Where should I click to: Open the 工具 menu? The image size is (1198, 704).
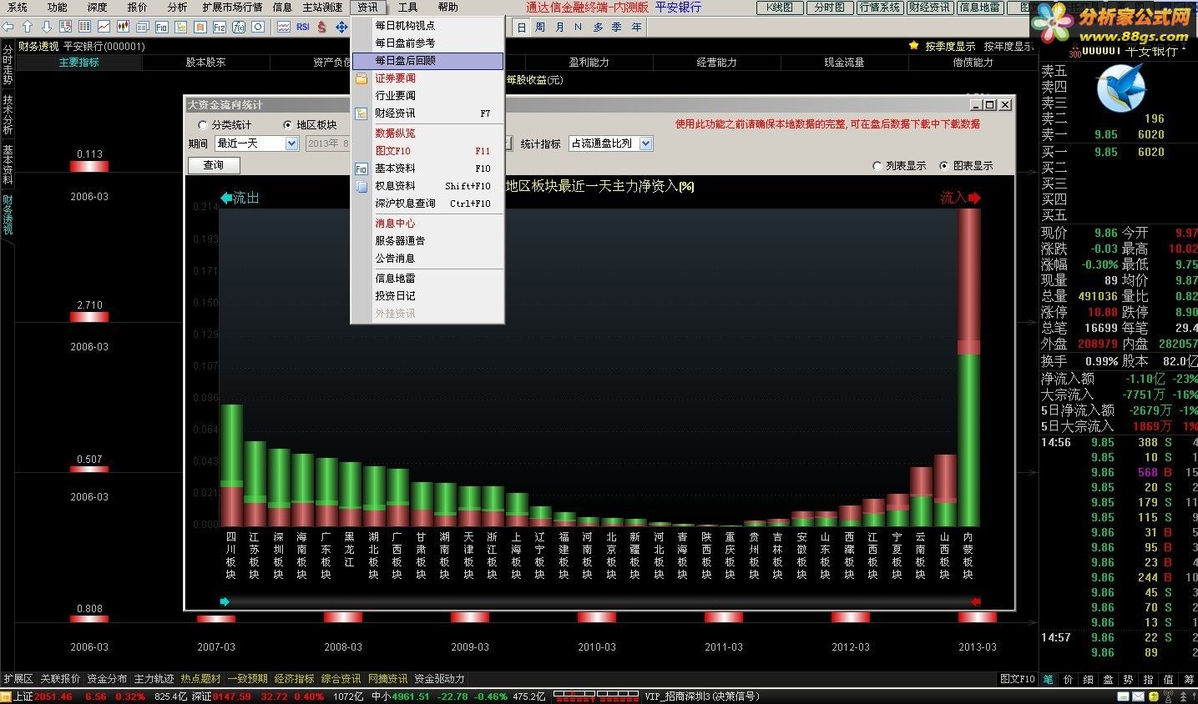pyautogui.click(x=407, y=7)
